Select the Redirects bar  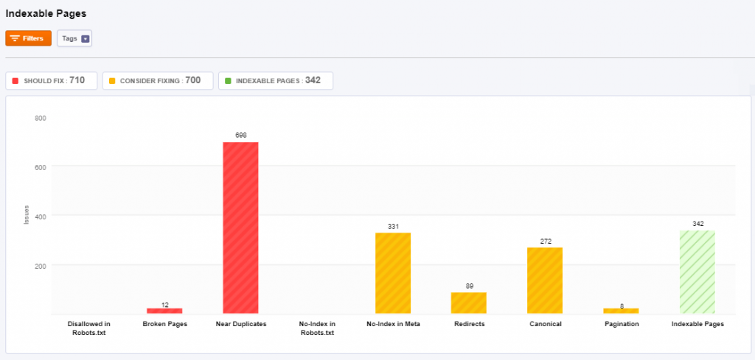[469, 303]
